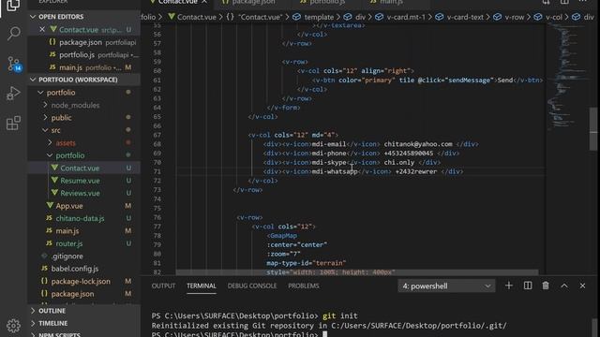Maximize the terminal panel with up chevron
600x337 pixels.
[564, 286]
